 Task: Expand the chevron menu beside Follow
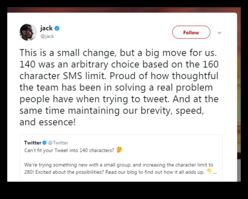pos(219,33)
